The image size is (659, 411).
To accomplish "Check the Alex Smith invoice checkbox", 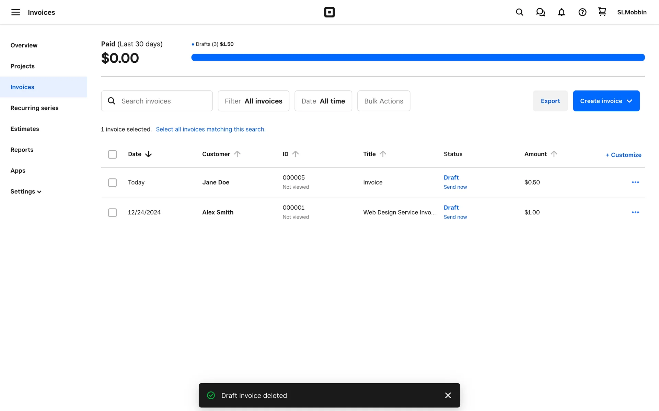I will pos(112,213).
